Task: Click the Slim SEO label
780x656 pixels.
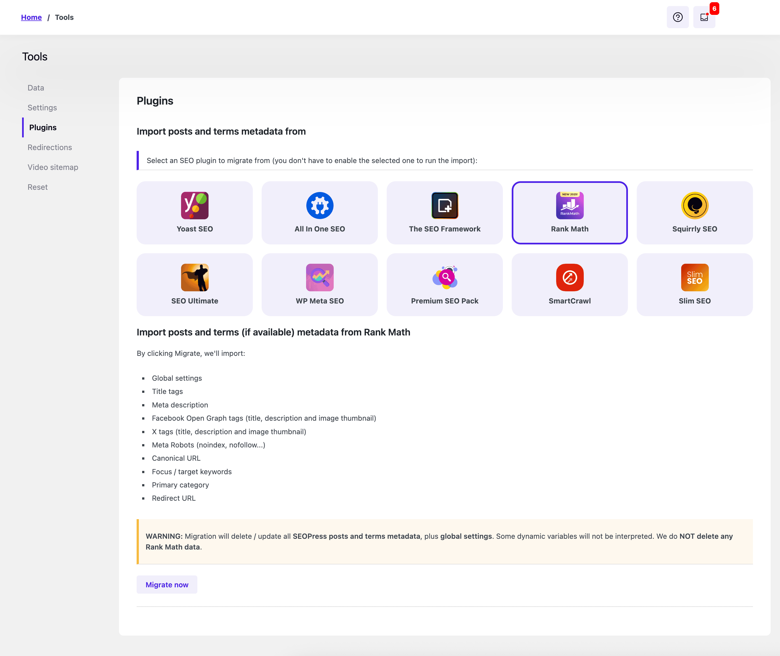Action: (x=695, y=301)
